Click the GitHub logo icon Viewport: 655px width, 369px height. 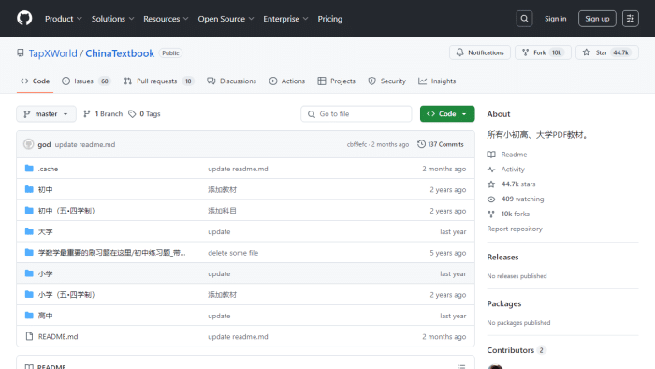coord(24,19)
